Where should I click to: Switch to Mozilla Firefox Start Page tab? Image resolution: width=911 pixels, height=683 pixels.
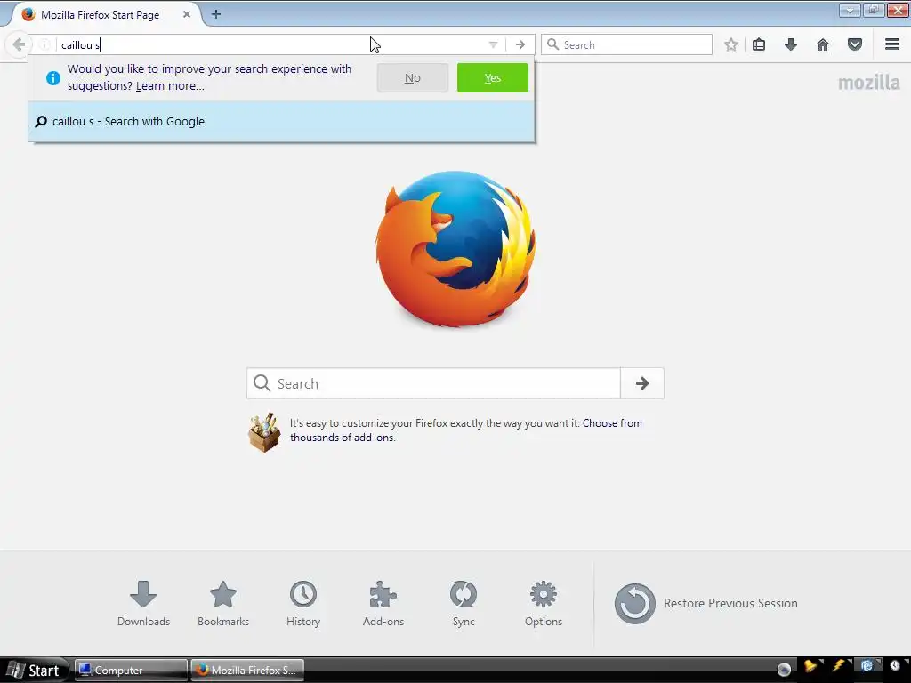point(100,14)
